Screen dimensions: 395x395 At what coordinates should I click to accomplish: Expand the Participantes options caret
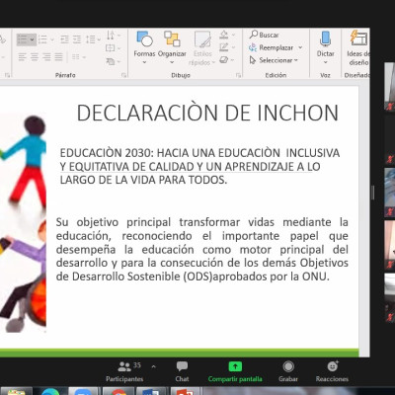pyautogui.click(x=153, y=366)
